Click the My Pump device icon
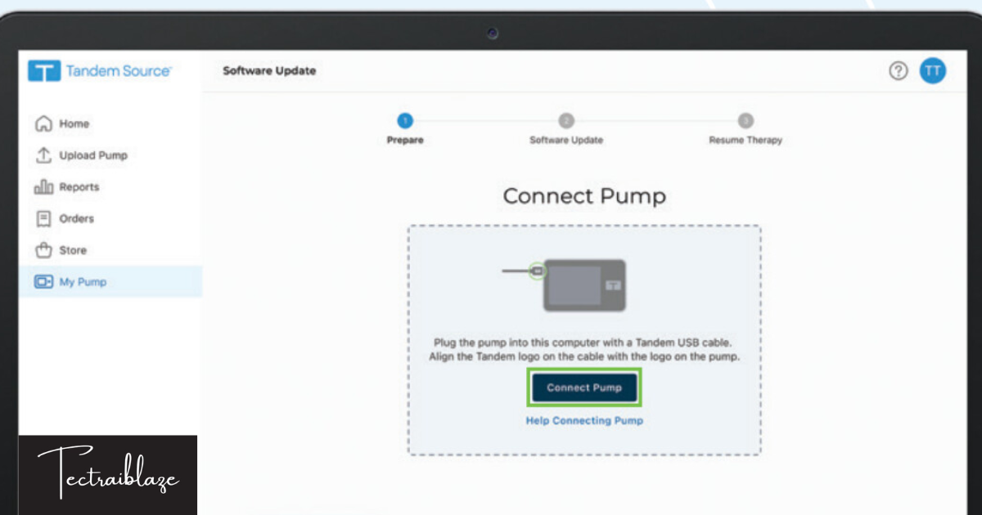The image size is (982, 515). (x=43, y=282)
